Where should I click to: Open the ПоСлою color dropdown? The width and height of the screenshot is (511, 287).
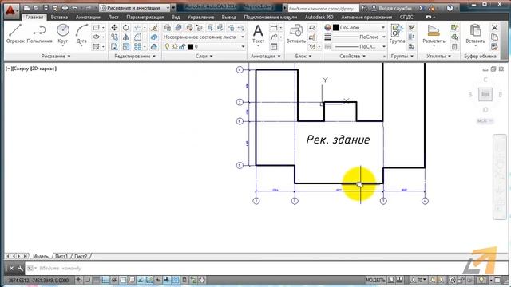358,28
